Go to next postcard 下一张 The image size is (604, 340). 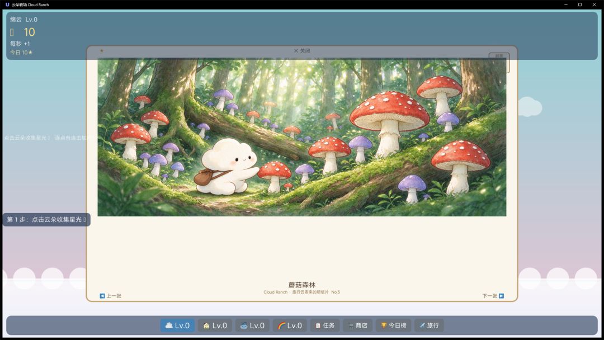click(493, 296)
